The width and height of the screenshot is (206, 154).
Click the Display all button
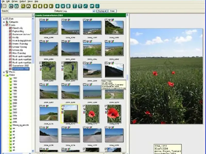[102, 11]
